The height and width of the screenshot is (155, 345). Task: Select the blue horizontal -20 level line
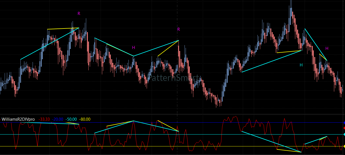pyautogui.click(x=171, y=122)
